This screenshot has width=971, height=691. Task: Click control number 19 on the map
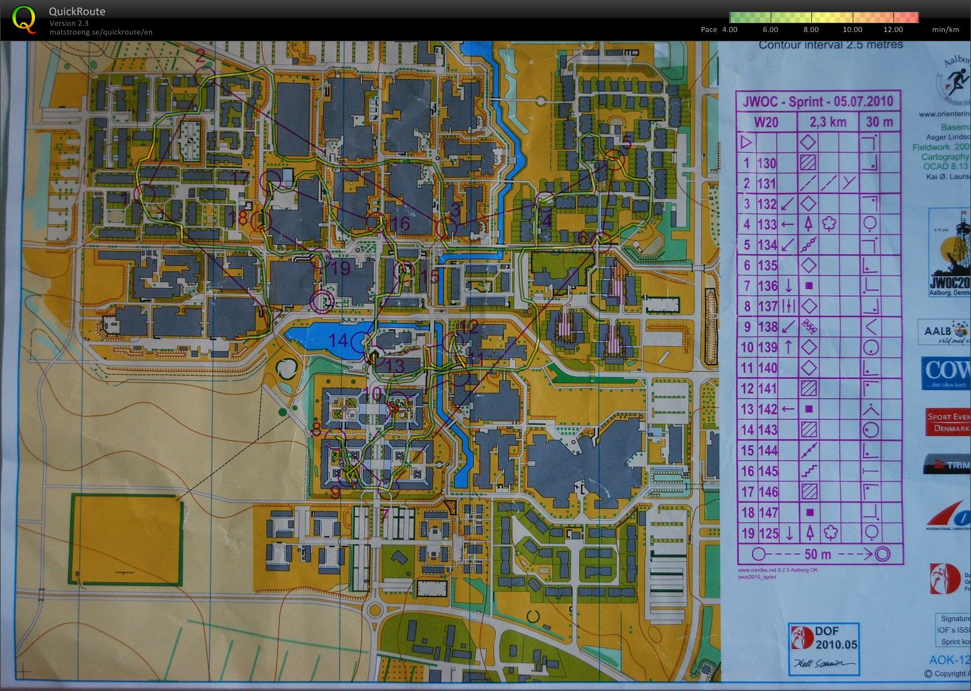341,269
